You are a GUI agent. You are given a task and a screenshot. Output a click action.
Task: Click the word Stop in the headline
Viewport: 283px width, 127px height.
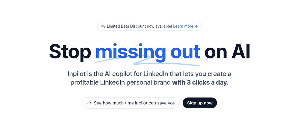point(70,51)
